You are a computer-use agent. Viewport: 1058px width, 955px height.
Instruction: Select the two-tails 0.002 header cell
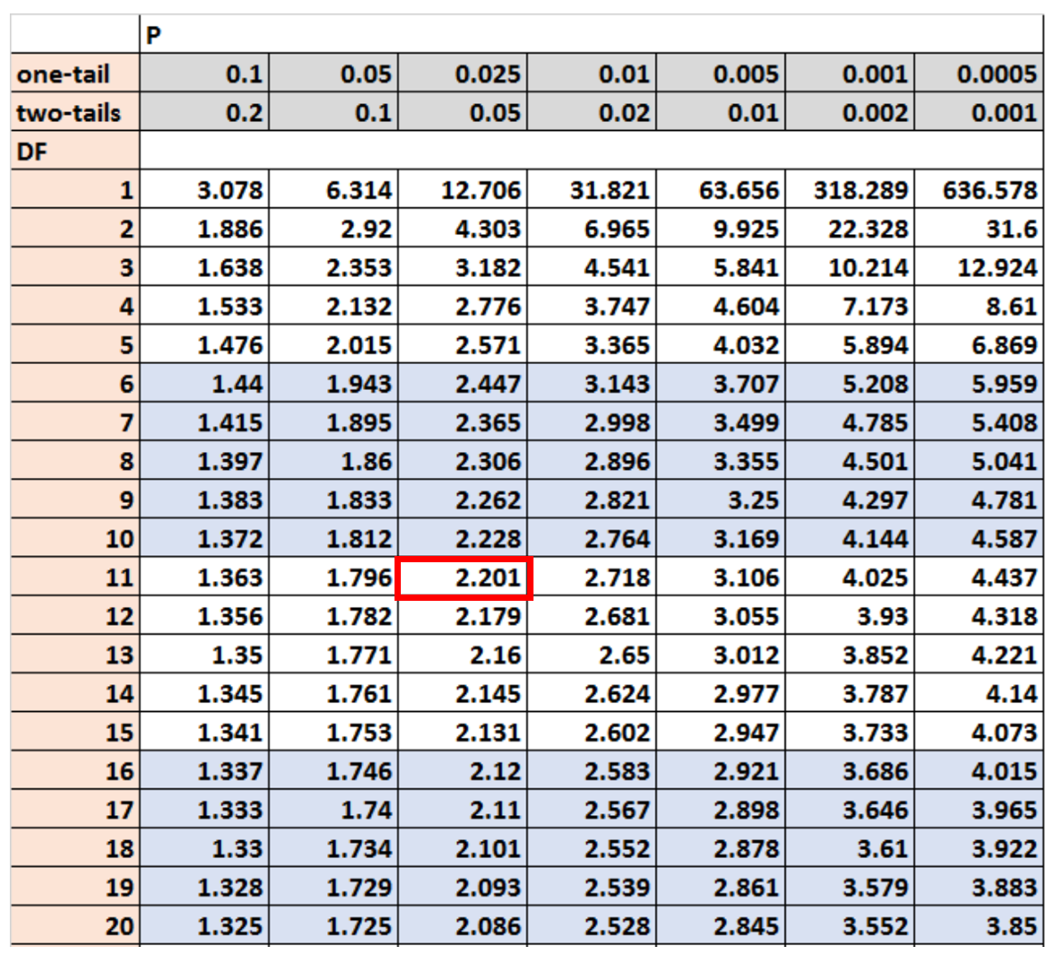coord(850,113)
